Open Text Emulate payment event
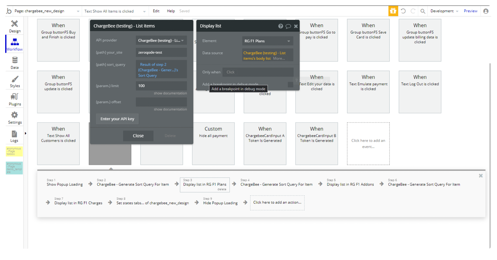 (x=368, y=92)
